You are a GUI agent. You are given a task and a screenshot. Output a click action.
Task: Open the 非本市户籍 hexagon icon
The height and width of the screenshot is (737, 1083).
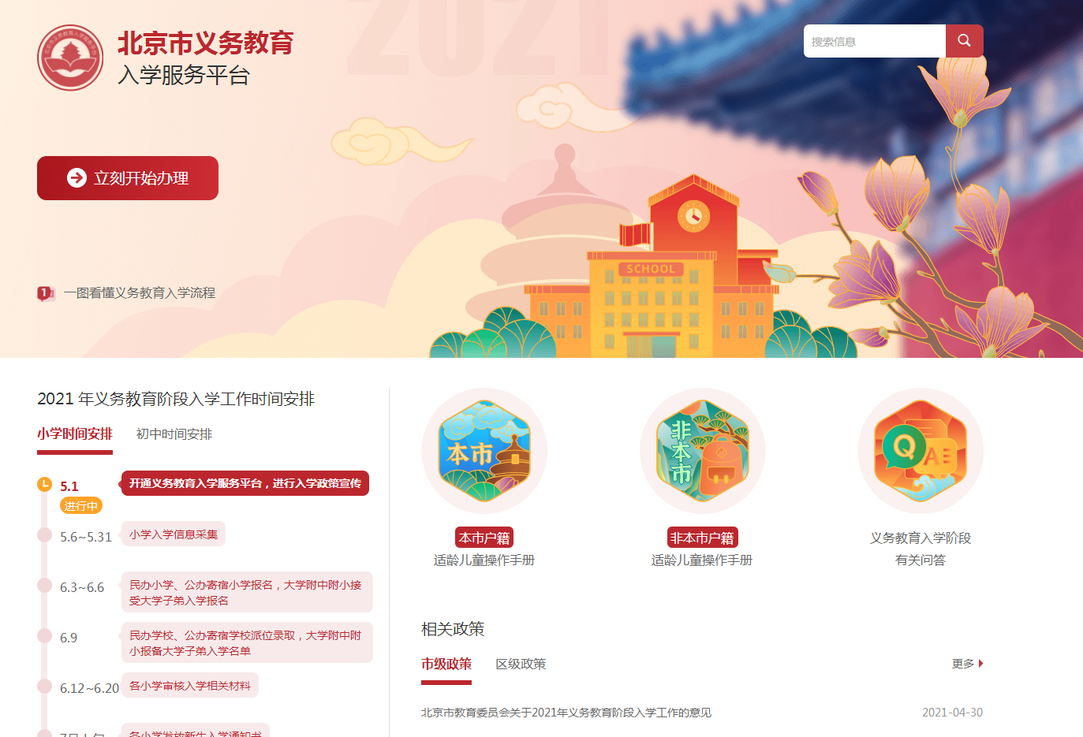pos(702,451)
